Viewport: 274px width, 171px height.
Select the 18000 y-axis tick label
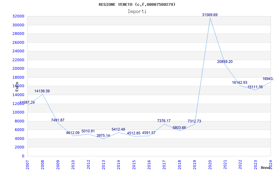click(x=18, y=77)
